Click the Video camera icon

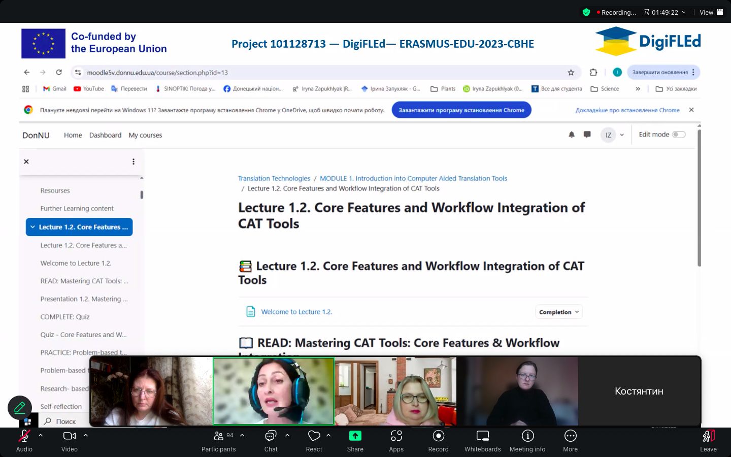pyautogui.click(x=69, y=437)
